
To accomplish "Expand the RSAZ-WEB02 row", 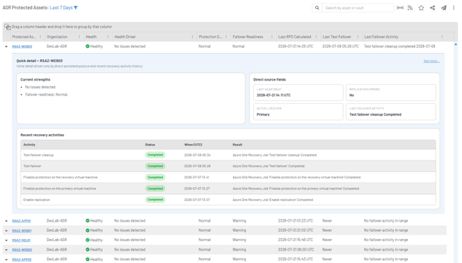I will pyautogui.click(x=6, y=250).
